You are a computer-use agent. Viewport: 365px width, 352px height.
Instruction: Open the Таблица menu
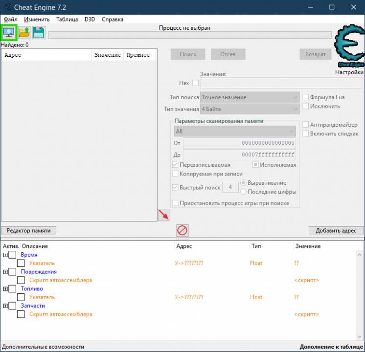pos(67,20)
